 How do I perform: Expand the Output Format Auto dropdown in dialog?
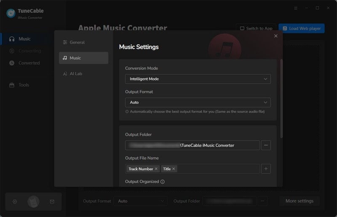click(x=198, y=103)
